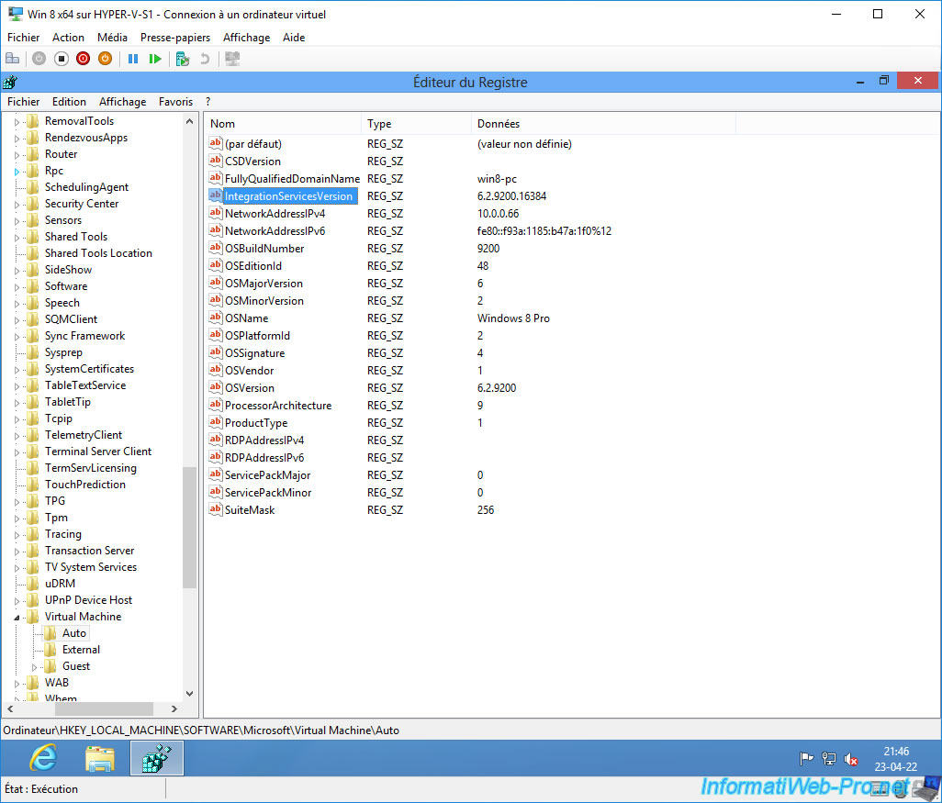Click the green Reset VM icon
Screen dimensions: 942x803
point(155,59)
